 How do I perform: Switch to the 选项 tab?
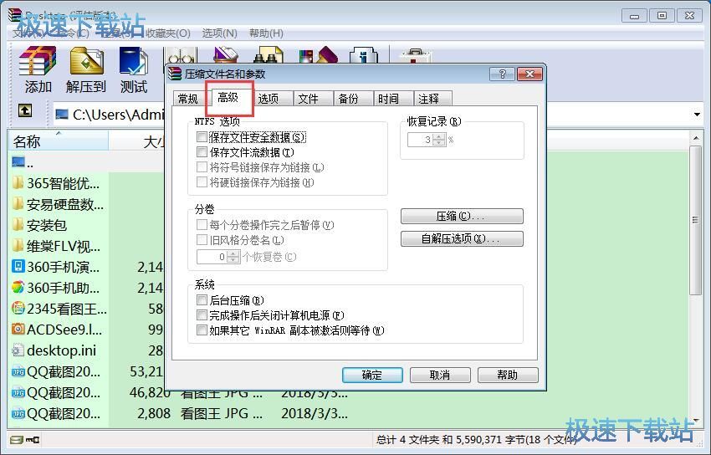269,99
